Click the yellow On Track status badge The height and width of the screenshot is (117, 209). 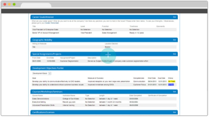171,81
